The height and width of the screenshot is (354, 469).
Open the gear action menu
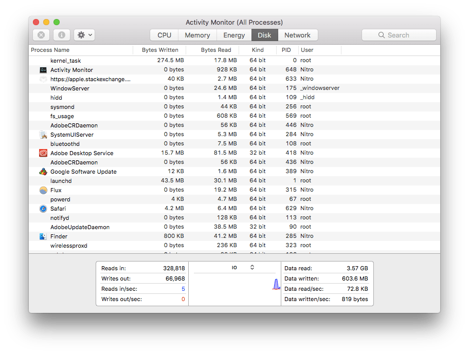(85, 35)
